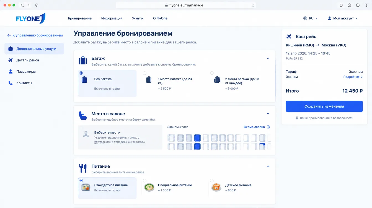Reload the page from the address bar
The height and width of the screenshot is (208, 372).
tap(253, 5)
